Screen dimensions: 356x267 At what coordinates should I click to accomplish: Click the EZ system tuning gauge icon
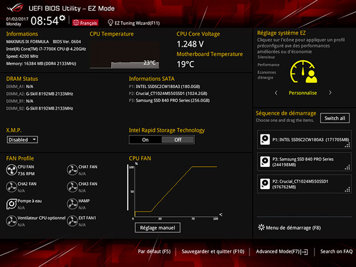pos(302,72)
